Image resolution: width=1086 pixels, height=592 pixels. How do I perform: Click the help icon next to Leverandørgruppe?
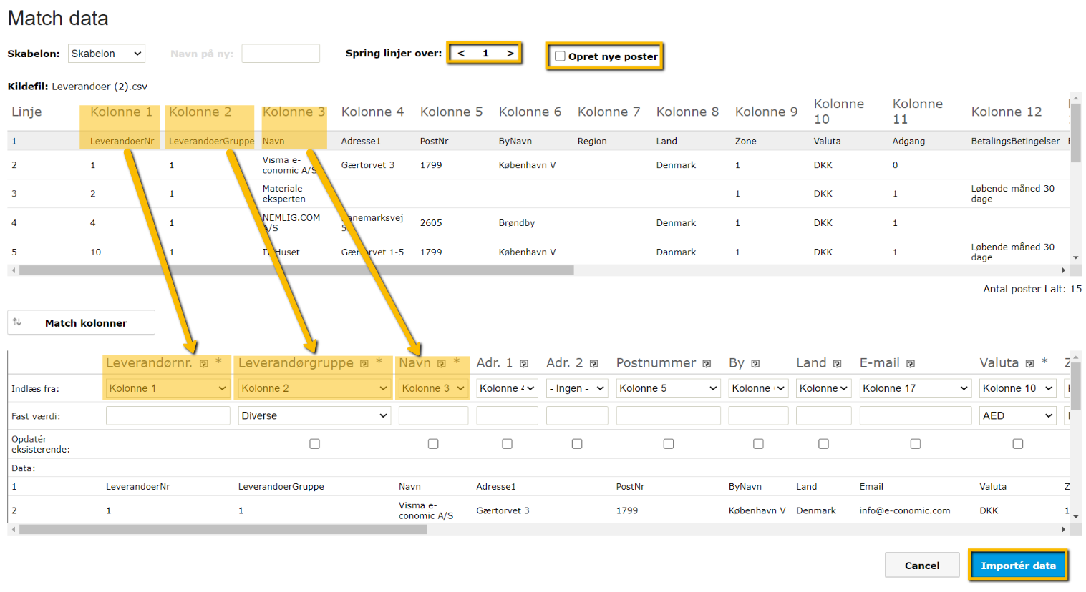365,363
